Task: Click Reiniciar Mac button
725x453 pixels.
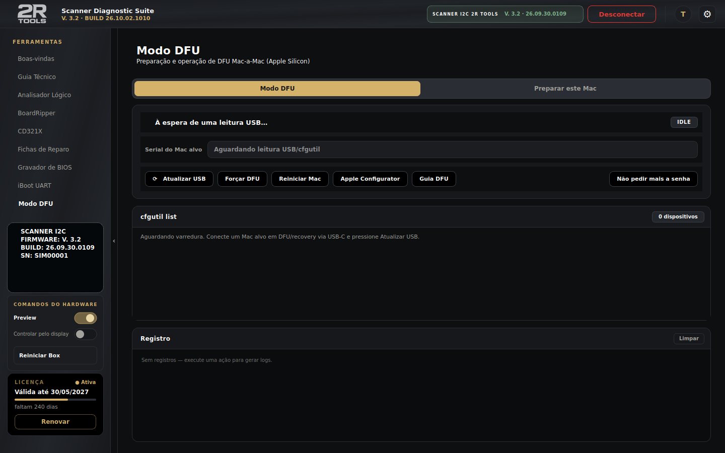Action: [300, 179]
